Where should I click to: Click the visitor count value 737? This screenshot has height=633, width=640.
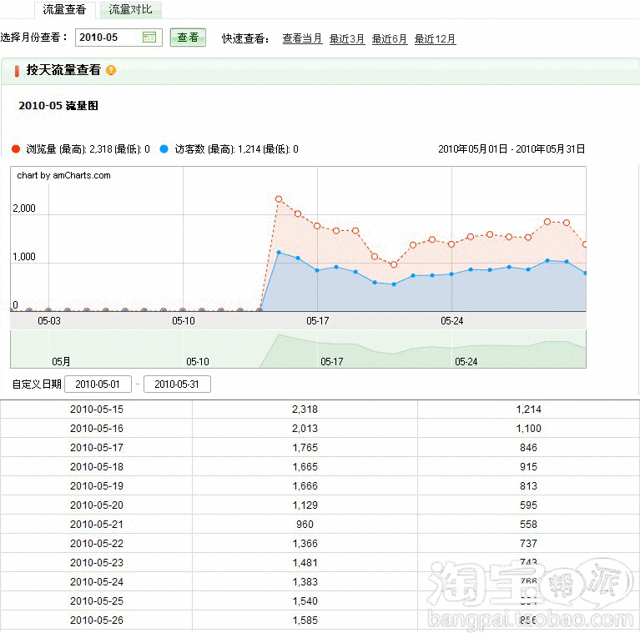tap(528, 544)
